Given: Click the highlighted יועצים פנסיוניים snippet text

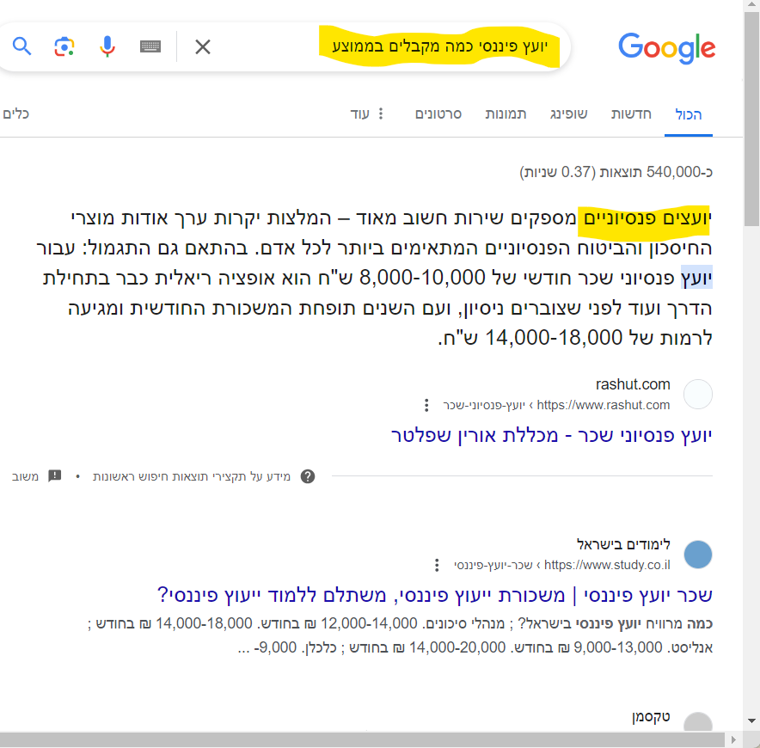Looking at the screenshot, I should coord(647,218).
